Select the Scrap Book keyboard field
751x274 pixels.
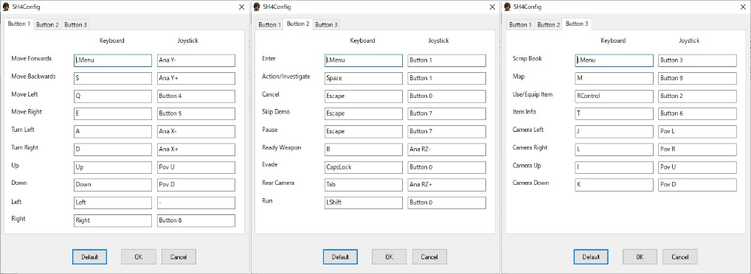tap(615, 60)
